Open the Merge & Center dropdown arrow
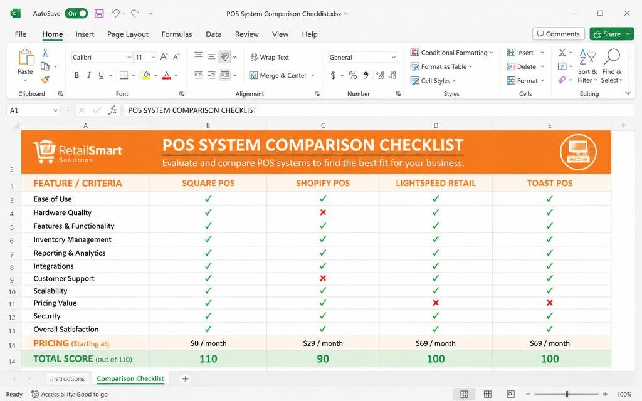 pyautogui.click(x=313, y=75)
